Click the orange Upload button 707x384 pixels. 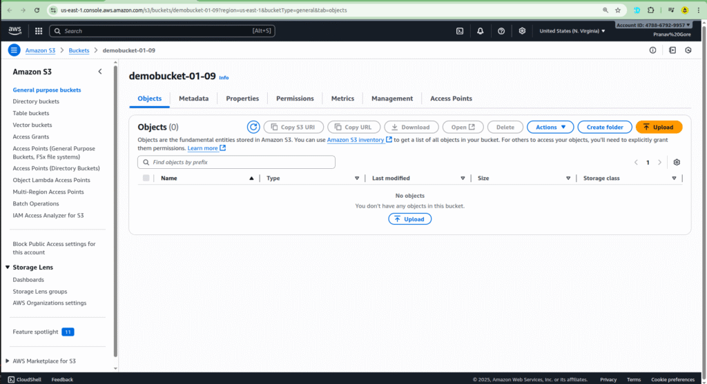(659, 127)
